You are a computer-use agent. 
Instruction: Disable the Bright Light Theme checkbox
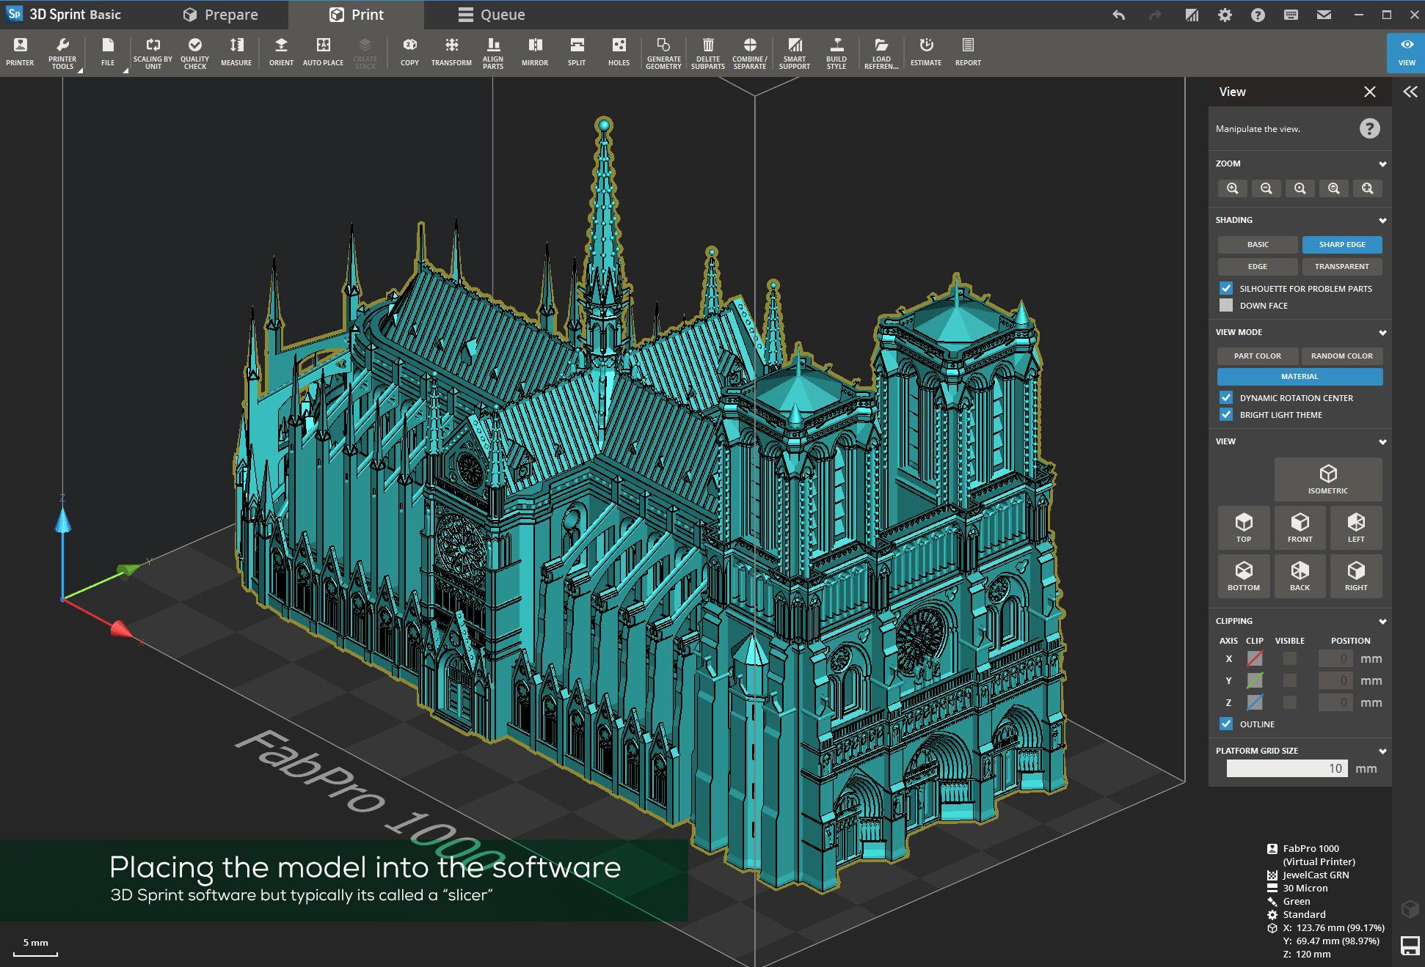(1226, 414)
